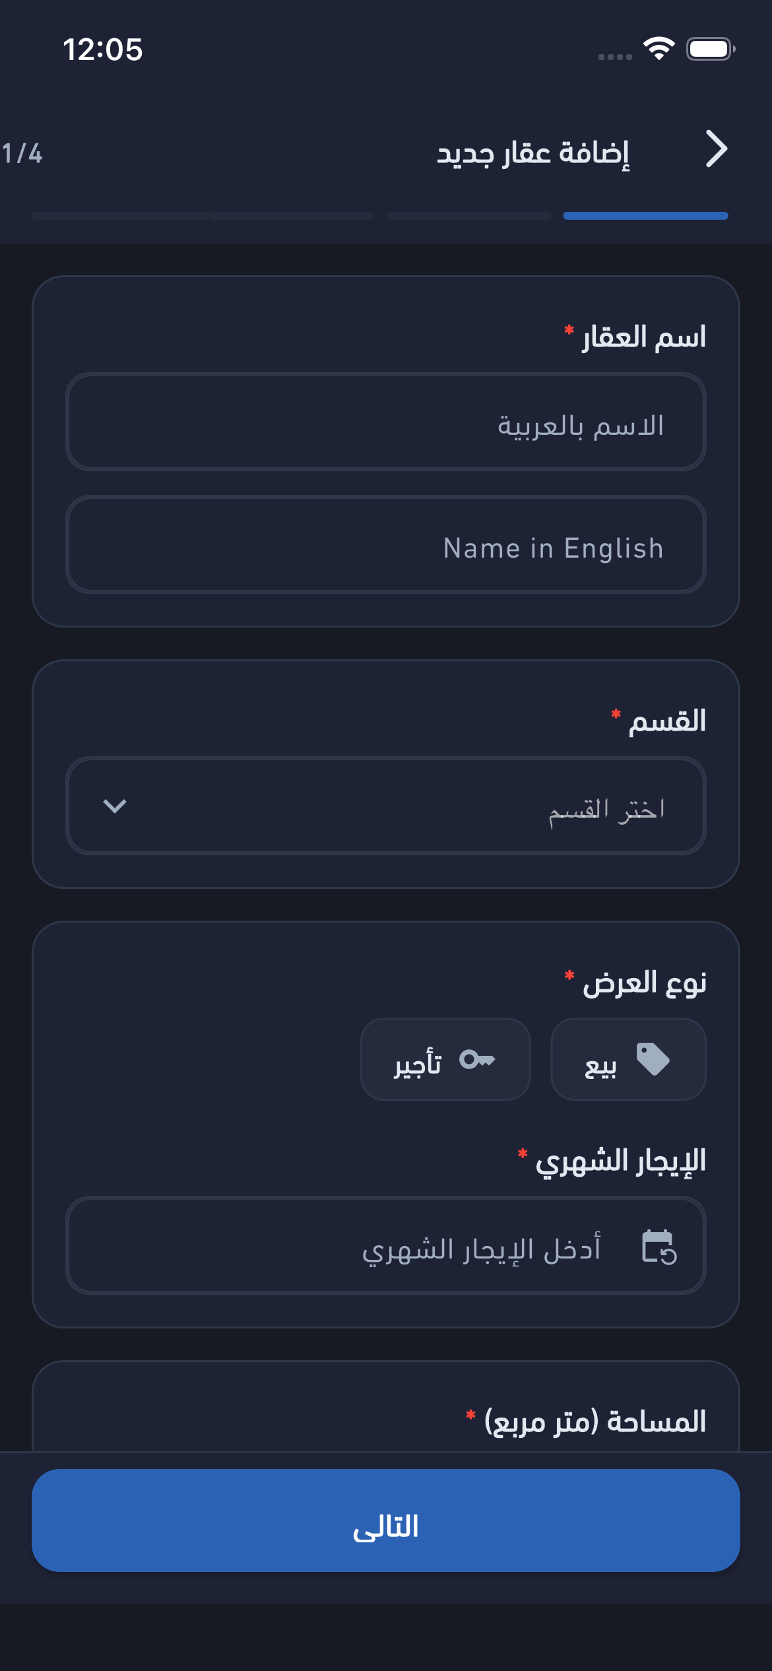
Task: Focus the Name in English field
Action: [386, 545]
